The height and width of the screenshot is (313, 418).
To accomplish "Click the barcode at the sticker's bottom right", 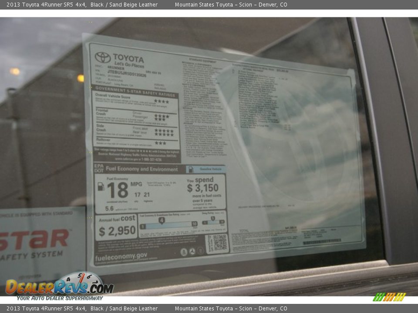I will click(322, 242).
